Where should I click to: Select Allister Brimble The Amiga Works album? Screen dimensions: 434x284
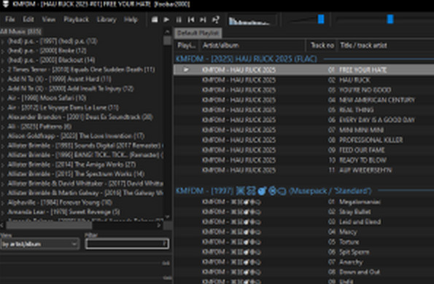(71, 165)
